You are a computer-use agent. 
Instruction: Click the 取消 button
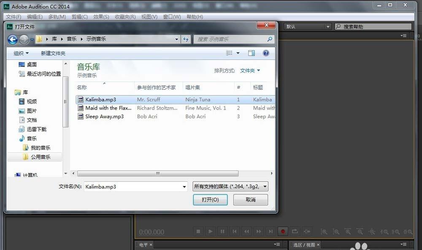pyautogui.click(x=251, y=200)
